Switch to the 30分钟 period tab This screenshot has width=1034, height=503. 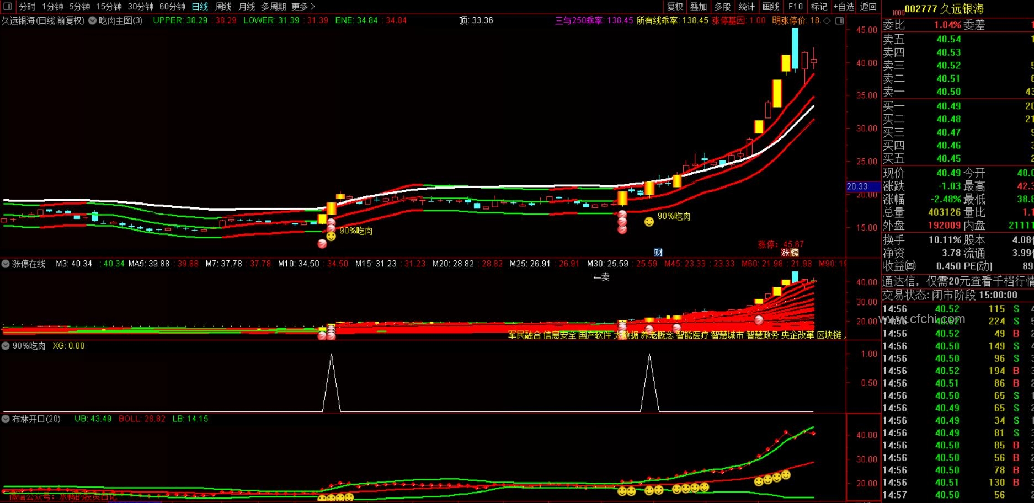(x=141, y=7)
